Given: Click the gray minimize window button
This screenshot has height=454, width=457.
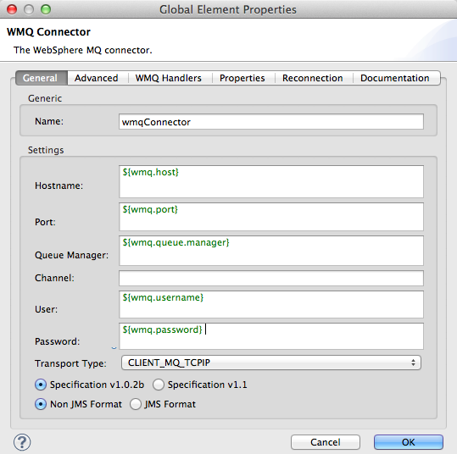Looking at the screenshot, I should [x=29, y=9].
